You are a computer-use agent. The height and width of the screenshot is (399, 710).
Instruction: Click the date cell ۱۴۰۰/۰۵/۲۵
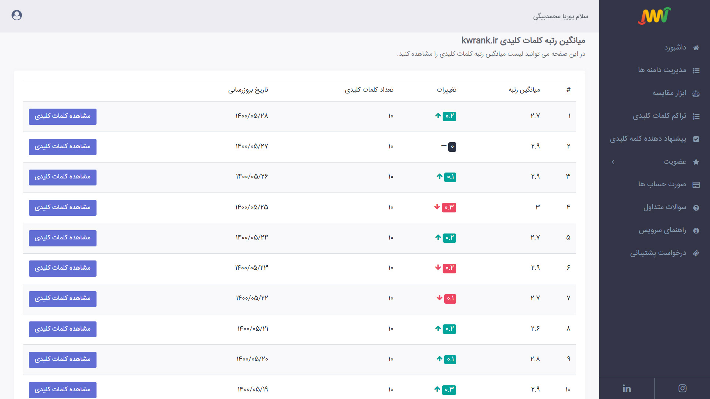[252, 207]
